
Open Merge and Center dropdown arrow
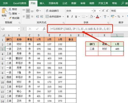(63, 17)
